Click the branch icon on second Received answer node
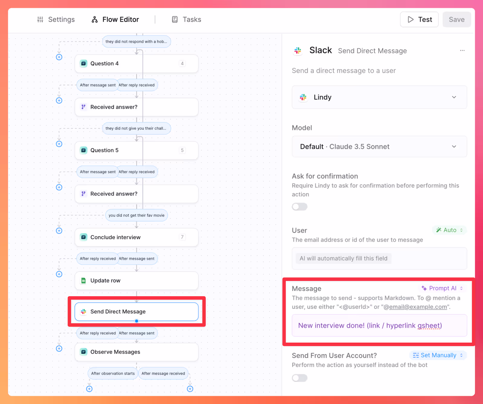 point(84,194)
